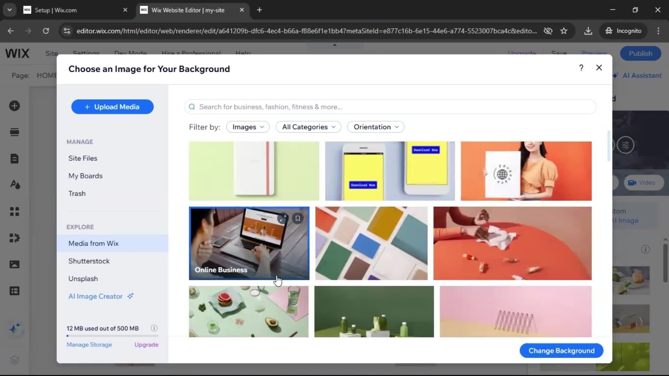
Task: Select the colorful swatches image thumbnail
Action: click(x=371, y=243)
